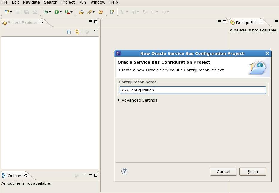
Task: Open the Project menu
Action: pyautogui.click(x=68, y=2)
